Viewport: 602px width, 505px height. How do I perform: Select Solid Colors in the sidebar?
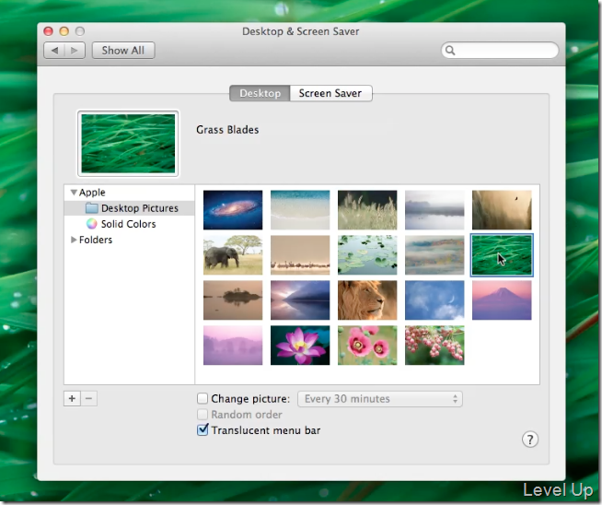click(130, 224)
